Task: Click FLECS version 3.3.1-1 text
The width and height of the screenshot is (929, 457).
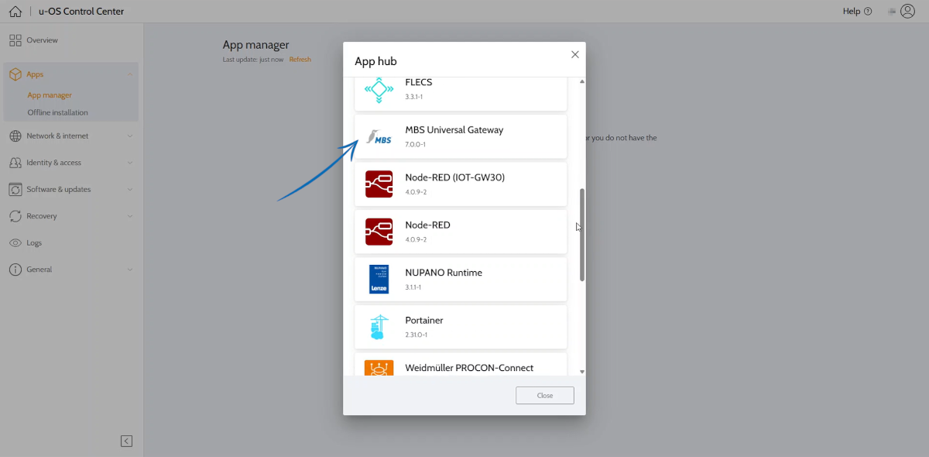Action: [414, 97]
